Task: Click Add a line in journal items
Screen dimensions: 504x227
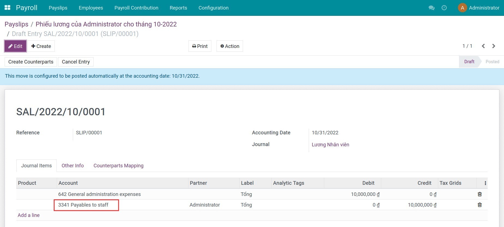Action: (29, 215)
